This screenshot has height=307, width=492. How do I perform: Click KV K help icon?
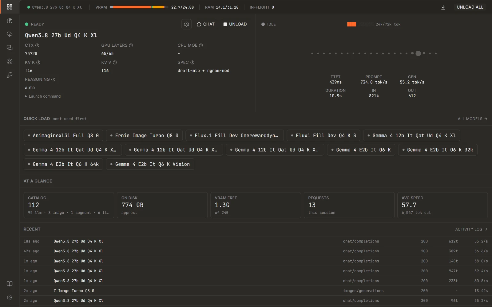tap(38, 62)
